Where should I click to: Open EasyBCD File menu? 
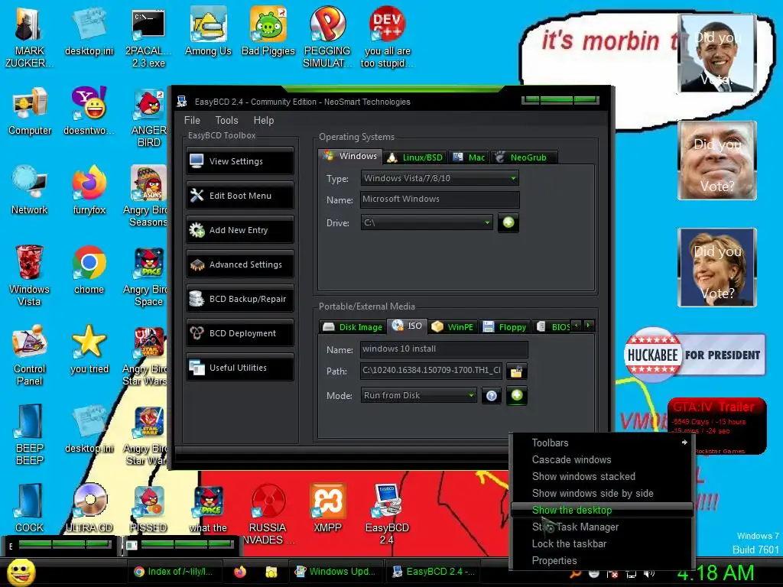point(192,120)
